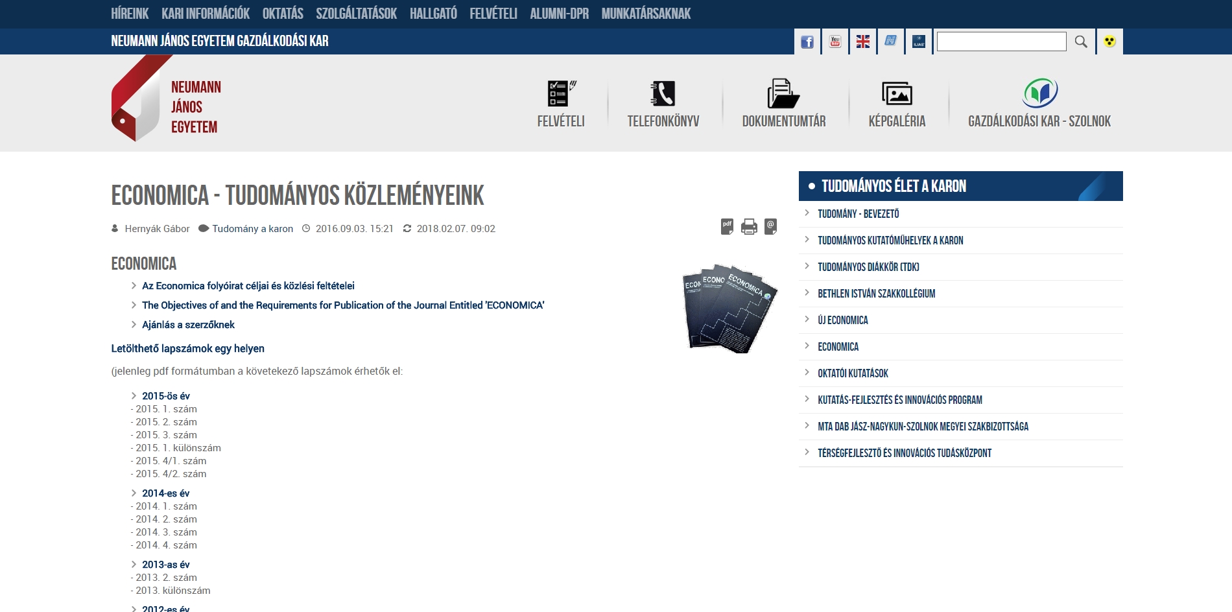The image size is (1232, 612).
Task: Open the ILIAS e-learning icon
Action: click(x=919, y=41)
